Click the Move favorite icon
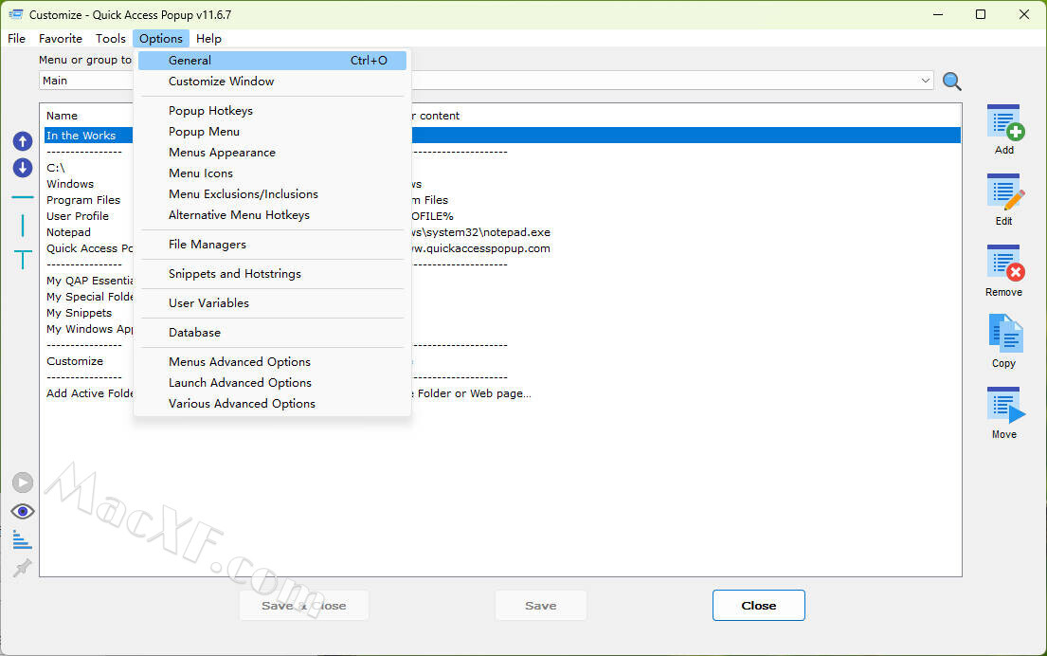 1004,407
